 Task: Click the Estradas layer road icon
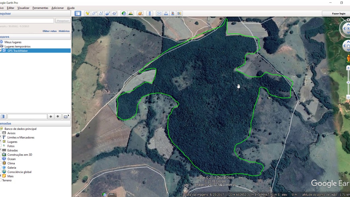(4, 150)
